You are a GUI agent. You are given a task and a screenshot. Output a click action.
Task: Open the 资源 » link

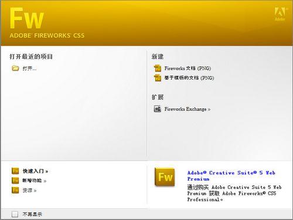click(x=29, y=190)
